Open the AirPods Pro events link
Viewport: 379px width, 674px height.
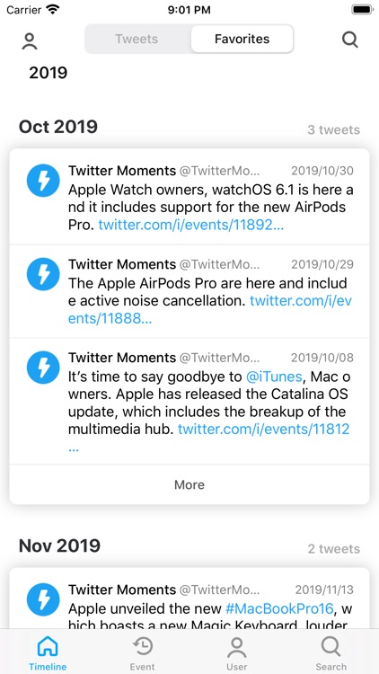(209, 310)
